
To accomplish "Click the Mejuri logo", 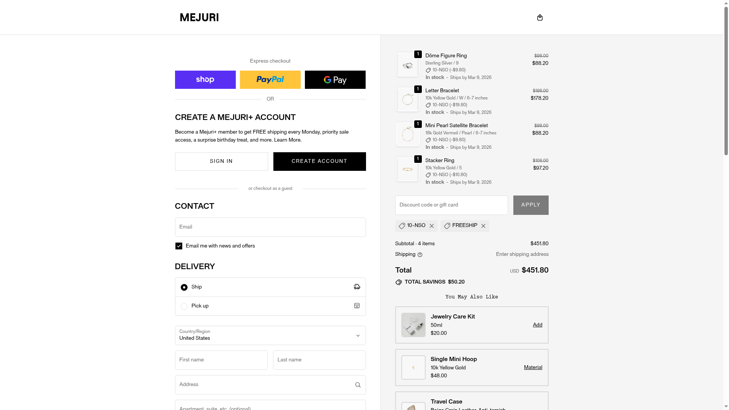I will tap(199, 17).
